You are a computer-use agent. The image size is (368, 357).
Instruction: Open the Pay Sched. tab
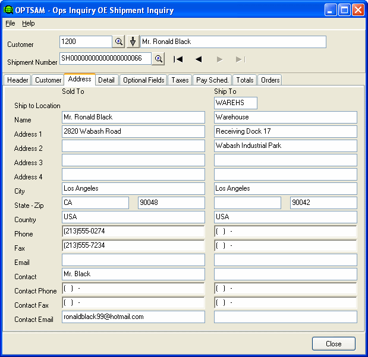point(212,80)
